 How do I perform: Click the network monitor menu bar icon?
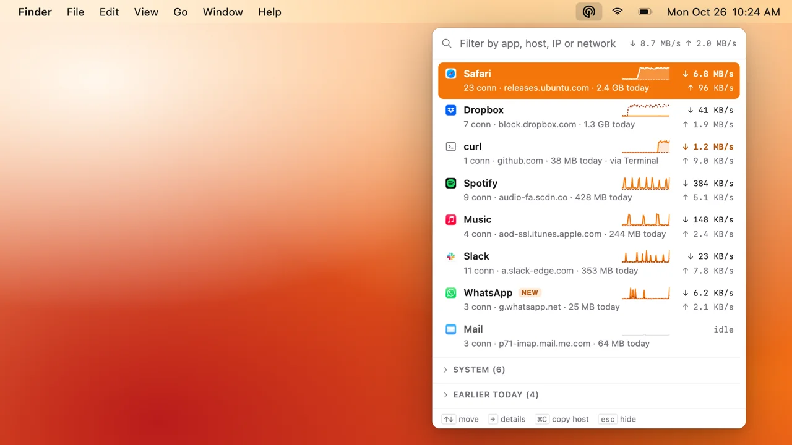[x=589, y=12]
